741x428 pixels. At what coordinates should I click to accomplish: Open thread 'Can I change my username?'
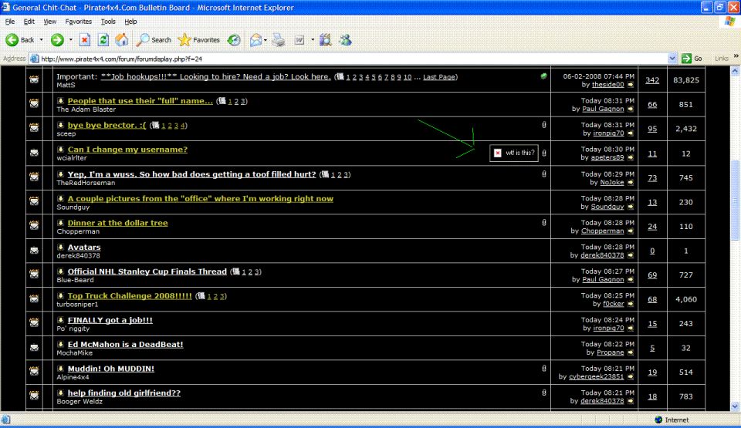point(127,150)
